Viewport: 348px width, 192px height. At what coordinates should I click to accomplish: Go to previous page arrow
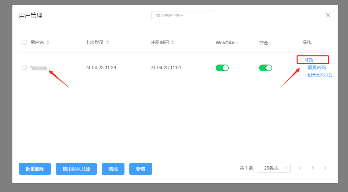300,168
